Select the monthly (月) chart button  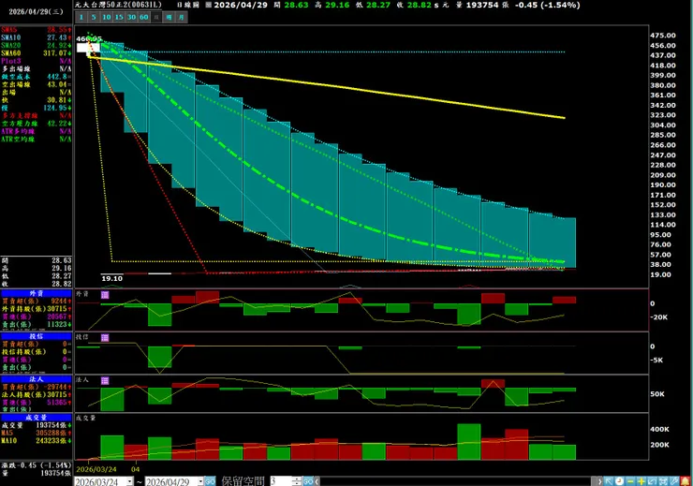click(181, 17)
